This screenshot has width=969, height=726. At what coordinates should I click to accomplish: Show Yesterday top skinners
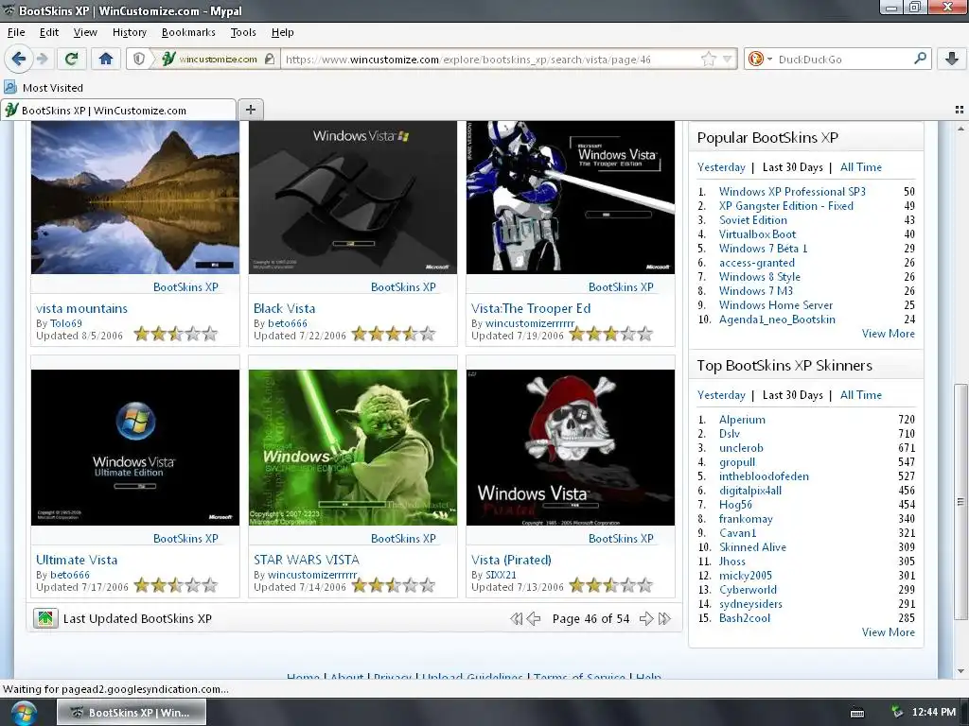[x=721, y=394]
